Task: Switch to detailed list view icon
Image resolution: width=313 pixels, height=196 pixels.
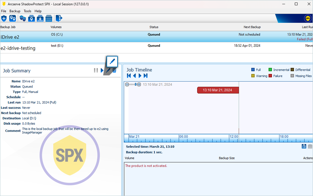Action: tap(304, 146)
